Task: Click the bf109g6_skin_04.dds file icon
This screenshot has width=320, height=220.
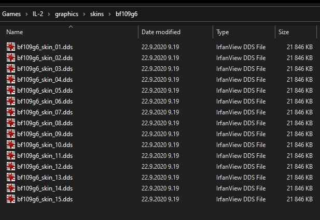Action: tap(11, 79)
